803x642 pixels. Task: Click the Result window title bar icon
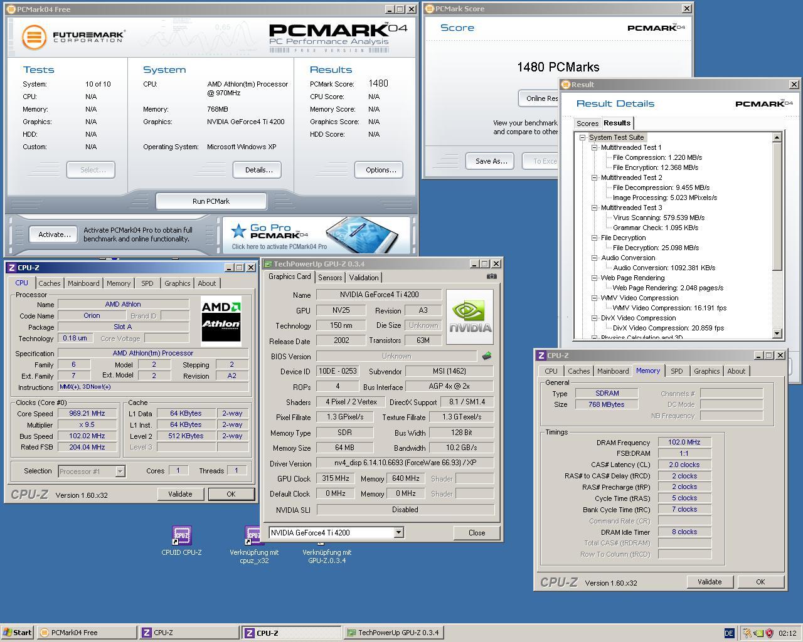(x=565, y=85)
